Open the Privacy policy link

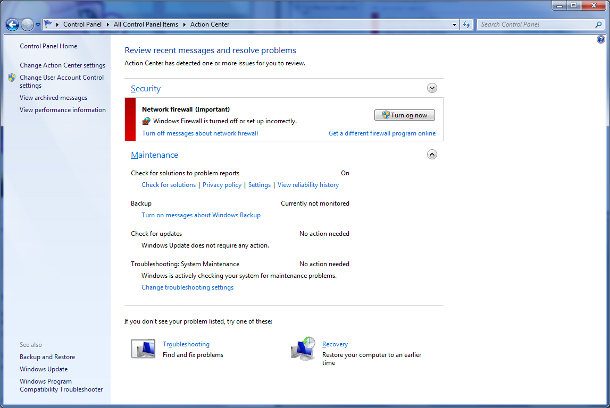pyautogui.click(x=222, y=185)
